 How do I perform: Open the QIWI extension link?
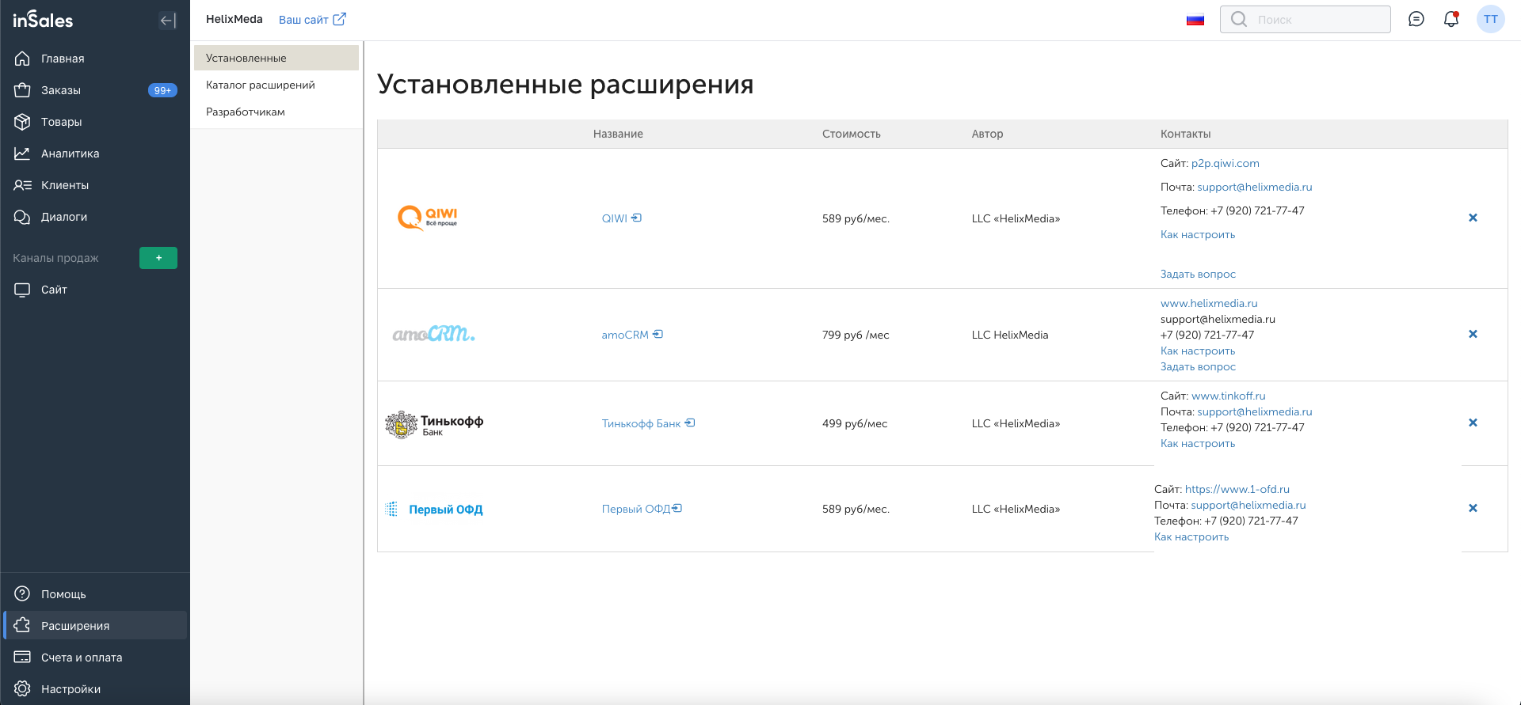(622, 218)
